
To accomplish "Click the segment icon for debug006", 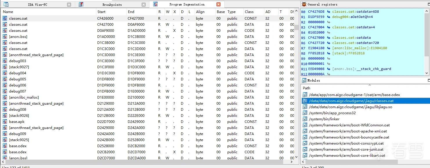I will tap(5, 85).
